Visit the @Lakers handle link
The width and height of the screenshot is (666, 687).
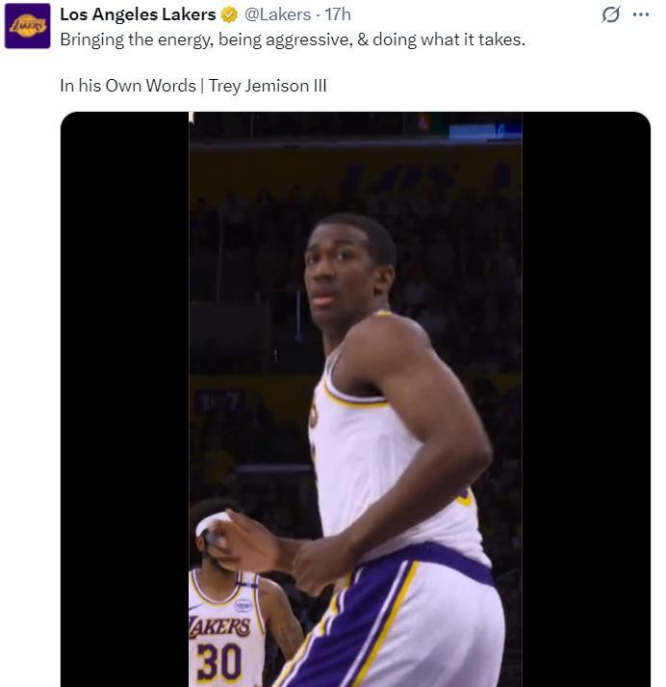point(278,14)
